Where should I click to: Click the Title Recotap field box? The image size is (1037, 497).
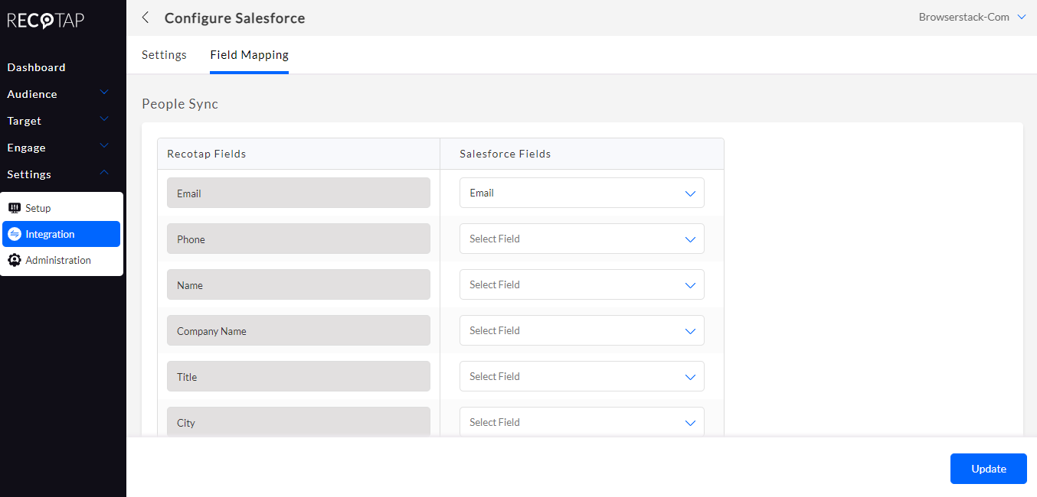click(299, 376)
